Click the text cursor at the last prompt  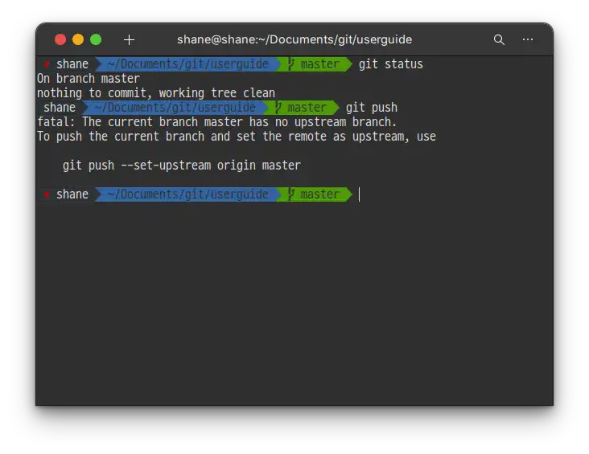pyautogui.click(x=359, y=194)
